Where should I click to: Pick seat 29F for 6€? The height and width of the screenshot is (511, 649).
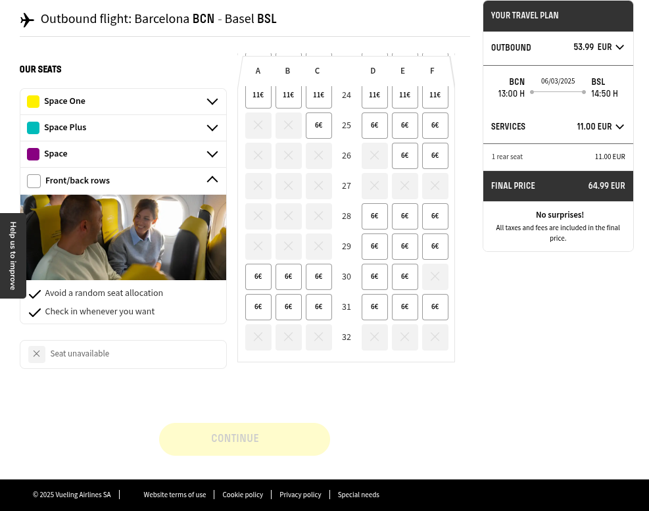435,247
